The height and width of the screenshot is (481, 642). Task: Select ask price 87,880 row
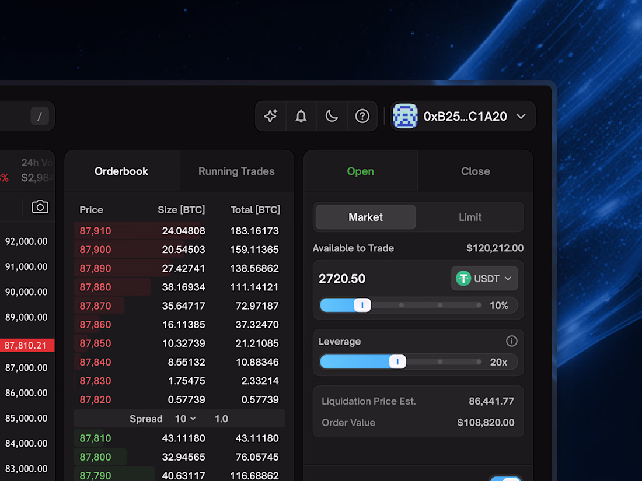(179, 287)
